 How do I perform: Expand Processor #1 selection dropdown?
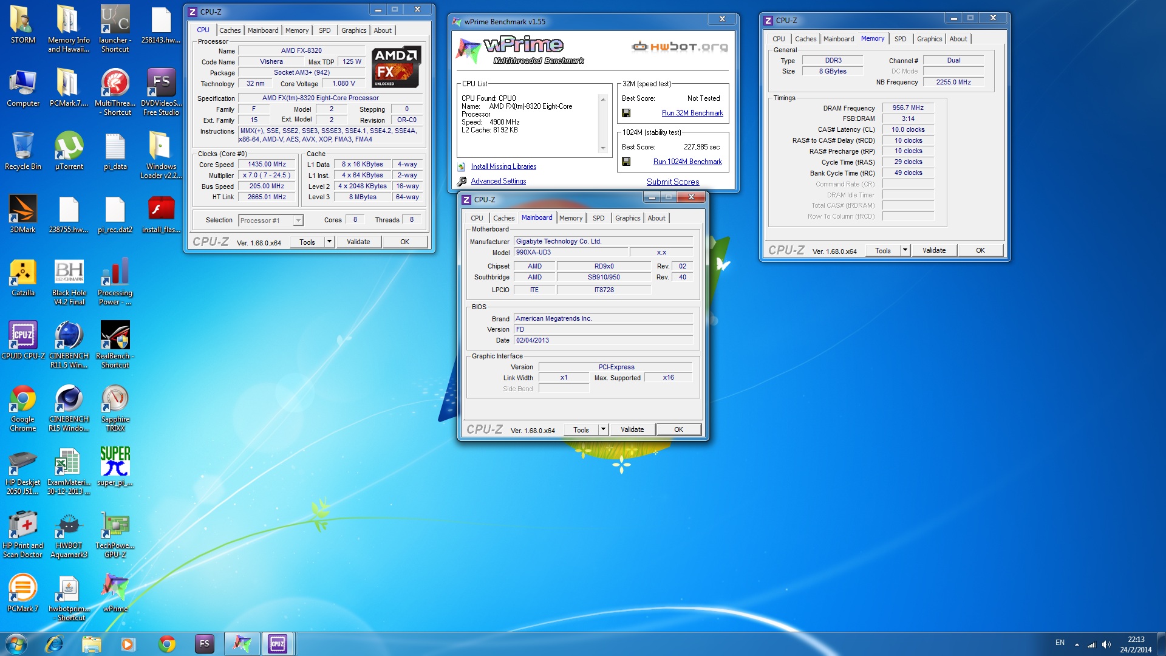[298, 220]
